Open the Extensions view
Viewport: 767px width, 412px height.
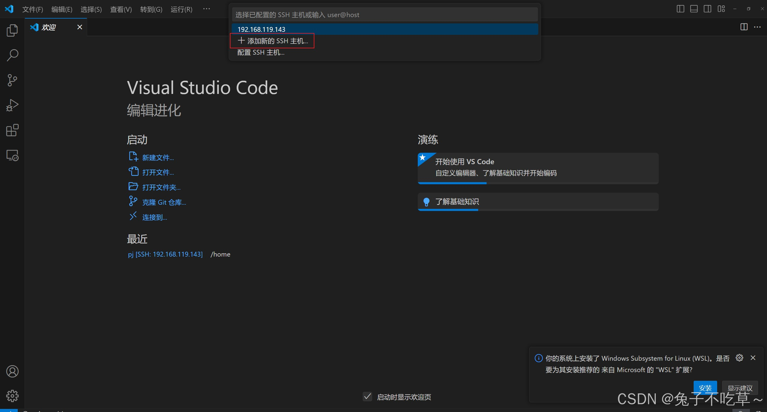12,130
